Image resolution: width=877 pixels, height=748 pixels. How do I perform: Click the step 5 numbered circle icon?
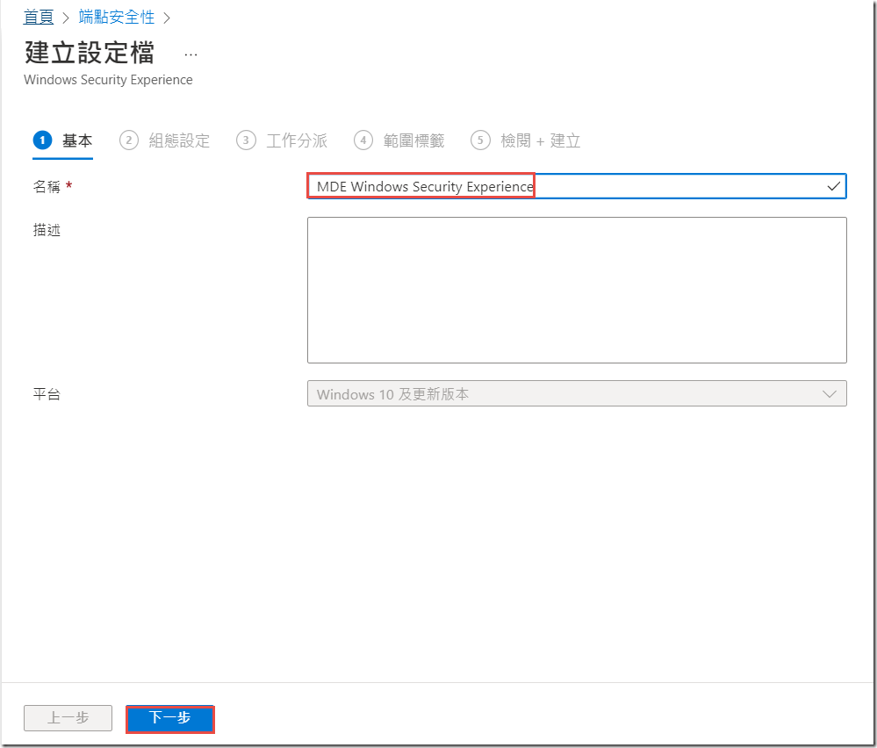(x=480, y=140)
